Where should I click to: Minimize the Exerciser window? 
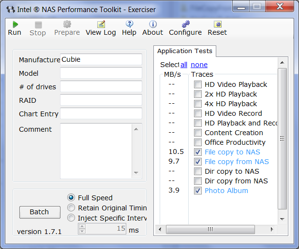point(241,6)
